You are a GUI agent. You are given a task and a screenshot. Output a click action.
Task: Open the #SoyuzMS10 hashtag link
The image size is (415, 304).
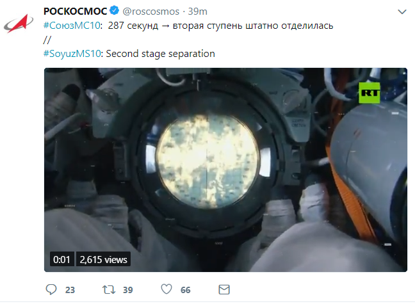[72, 54]
